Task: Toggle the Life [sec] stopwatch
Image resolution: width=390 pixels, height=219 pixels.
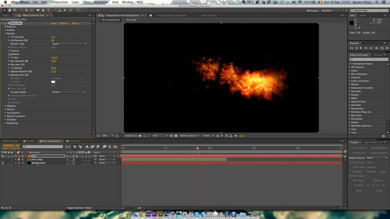Action: (12, 37)
